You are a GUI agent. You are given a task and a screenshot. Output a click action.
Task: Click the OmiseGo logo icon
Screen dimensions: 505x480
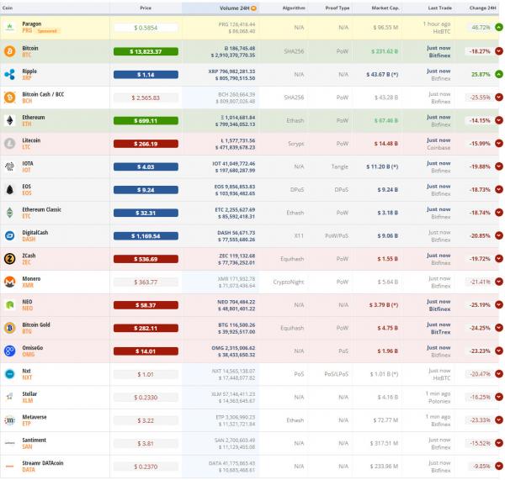9,351
